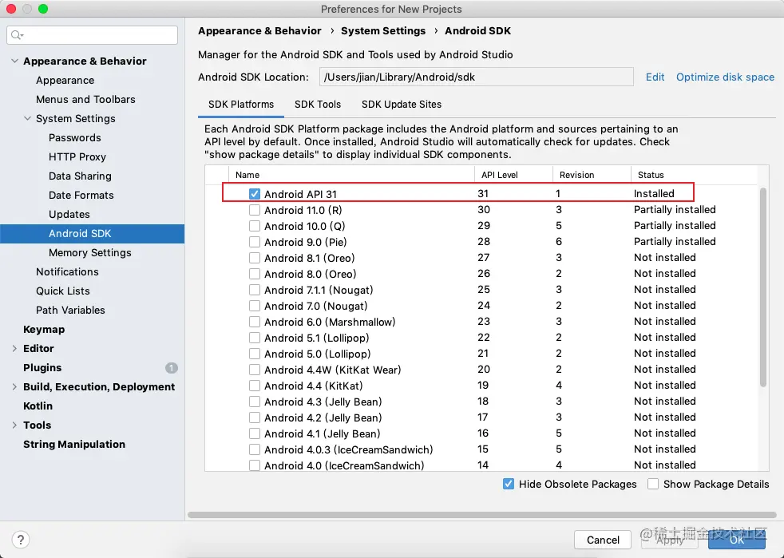Check the Android 6.0 (Marshmallow) checkbox
The image size is (784, 558).
(255, 322)
